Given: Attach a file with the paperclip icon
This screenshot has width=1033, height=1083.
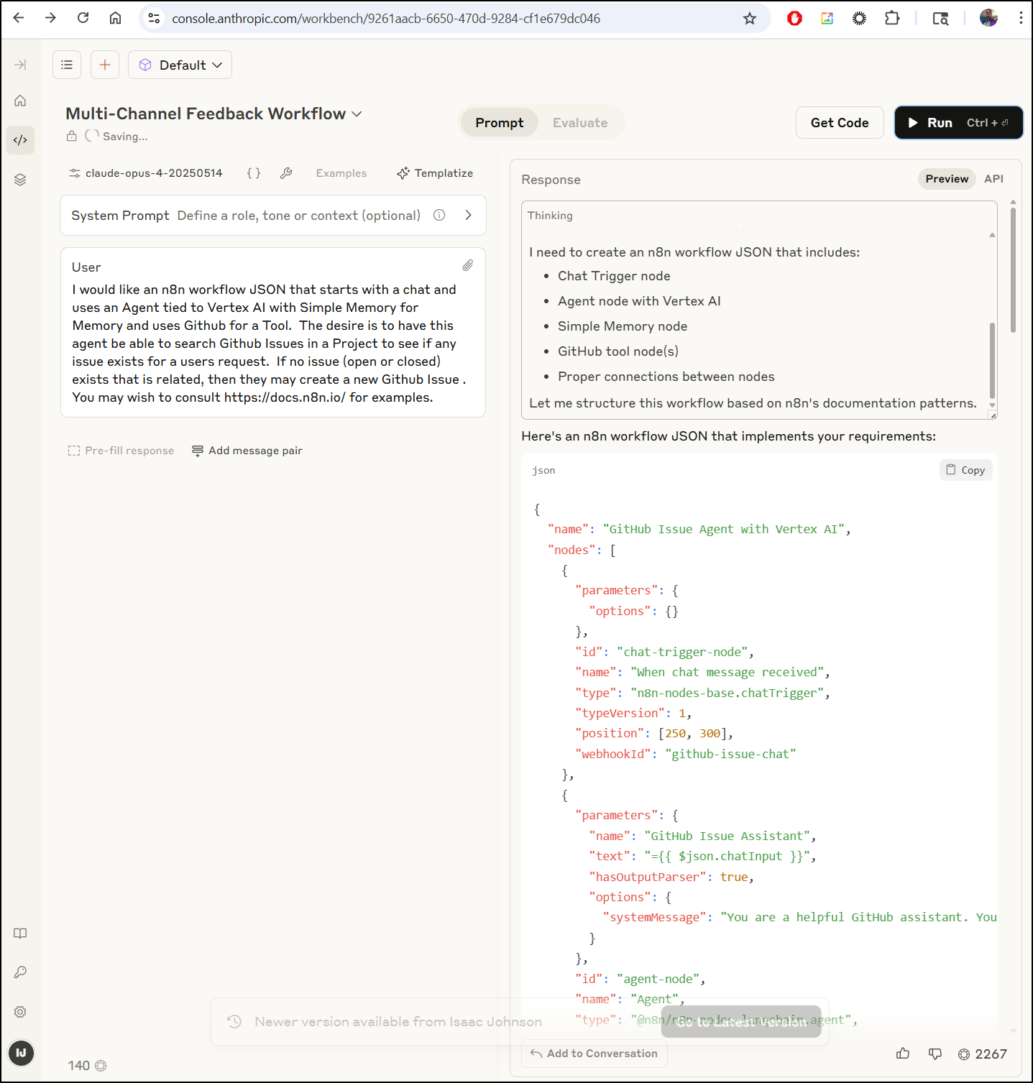Looking at the screenshot, I should (468, 265).
